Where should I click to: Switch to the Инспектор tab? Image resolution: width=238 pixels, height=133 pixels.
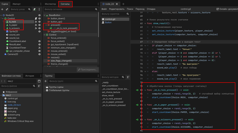[x=50, y=4]
